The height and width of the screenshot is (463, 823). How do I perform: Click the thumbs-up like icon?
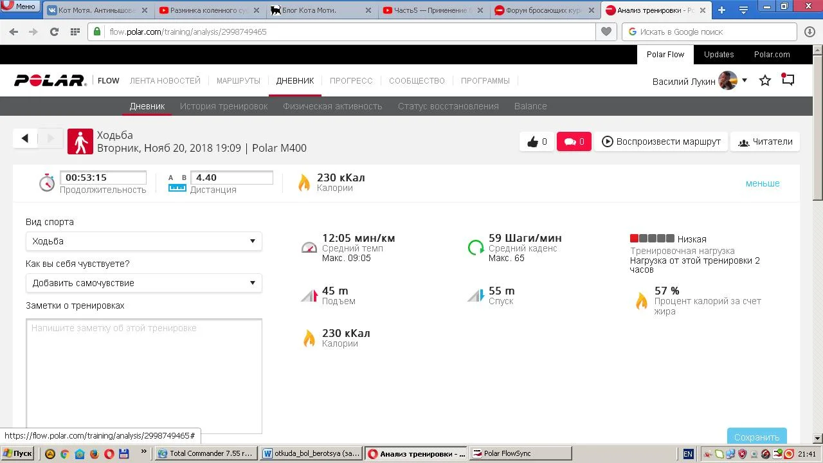(533, 142)
